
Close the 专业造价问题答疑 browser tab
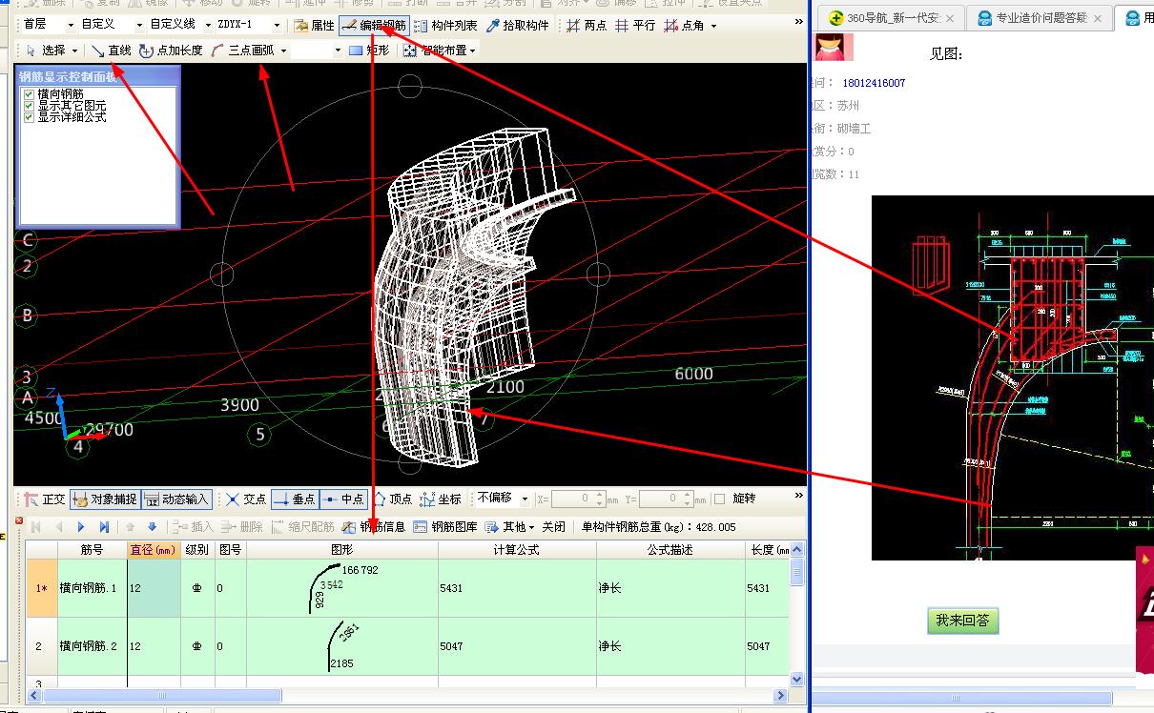pyautogui.click(x=1098, y=18)
